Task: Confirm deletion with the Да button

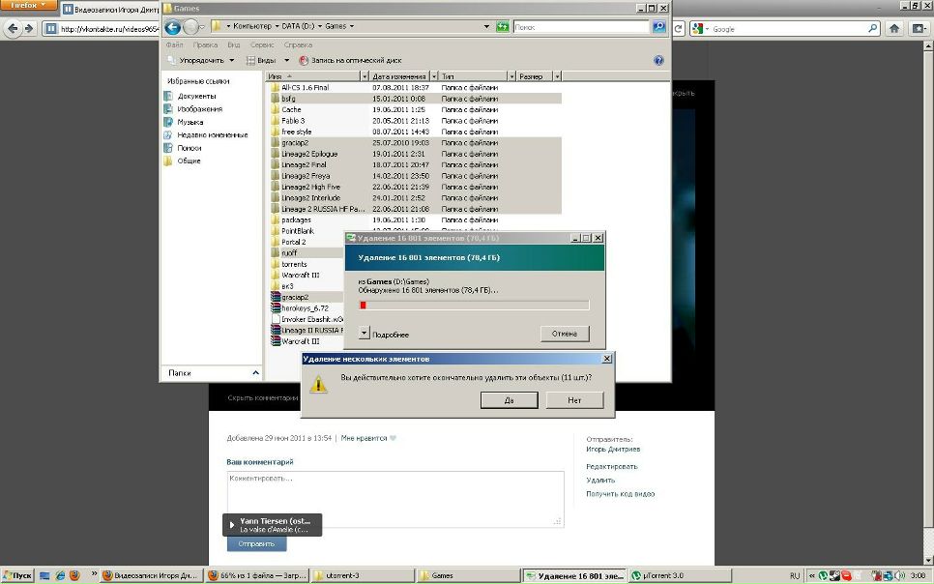Action: coord(509,399)
